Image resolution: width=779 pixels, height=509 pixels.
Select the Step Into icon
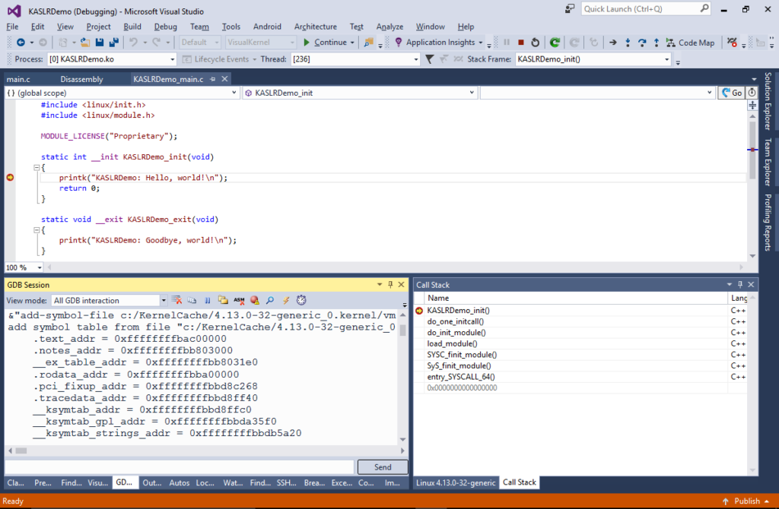click(x=628, y=42)
